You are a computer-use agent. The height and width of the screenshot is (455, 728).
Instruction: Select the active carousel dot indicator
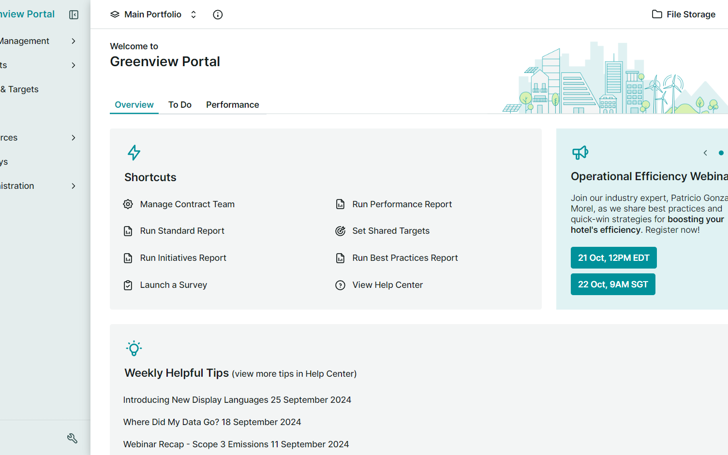721,153
